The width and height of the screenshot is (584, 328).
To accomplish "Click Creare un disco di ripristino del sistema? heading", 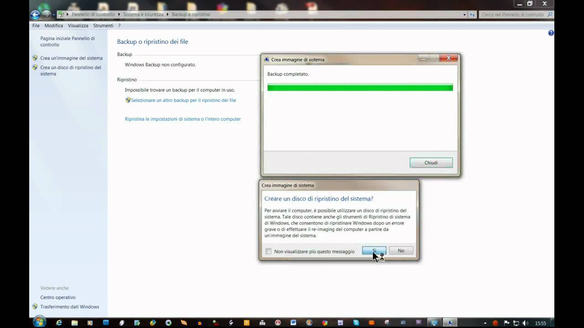I will pos(319,199).
